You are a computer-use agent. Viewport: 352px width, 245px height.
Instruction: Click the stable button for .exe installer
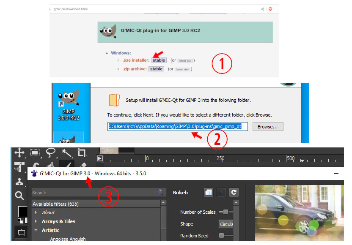pyautogui.click(x=159, y=60)
